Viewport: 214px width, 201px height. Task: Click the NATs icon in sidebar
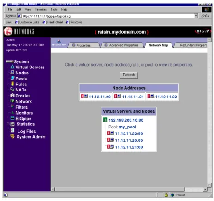coord(12,90)
